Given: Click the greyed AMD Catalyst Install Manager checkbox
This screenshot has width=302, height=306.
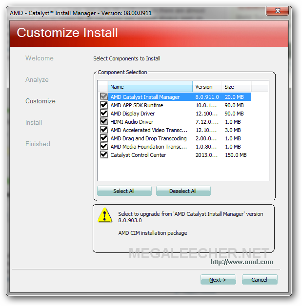Looking at the screenshot, I should 104,97.
